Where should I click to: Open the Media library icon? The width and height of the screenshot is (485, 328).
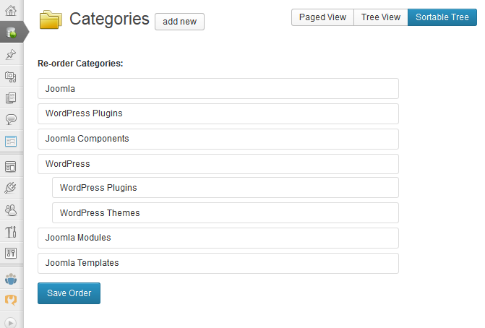pos(11,77)
